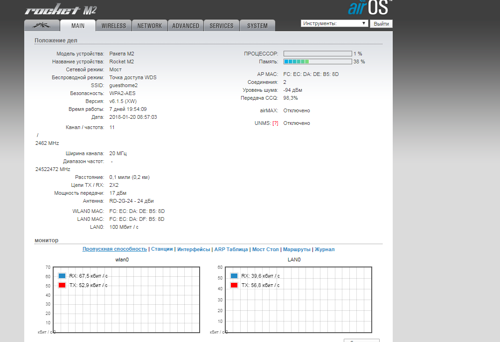The width and height of the screenshot is (500, 342).
Task: Select the LAN0 MAC address value
Action: click(137, 219)
